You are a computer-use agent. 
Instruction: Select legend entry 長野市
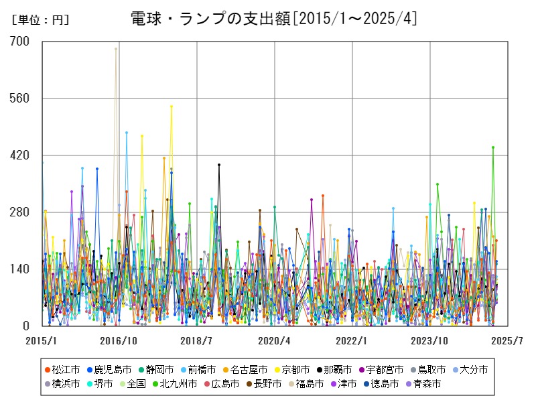[264, 384]
